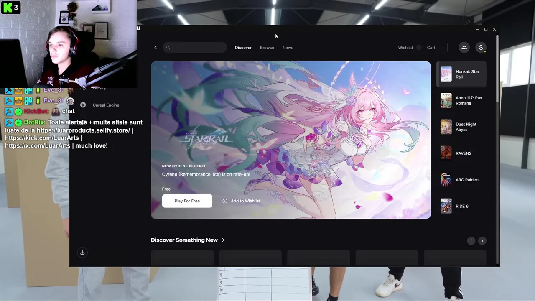Minimize the launcher window
535x301 pixels.
coord(478,29)
